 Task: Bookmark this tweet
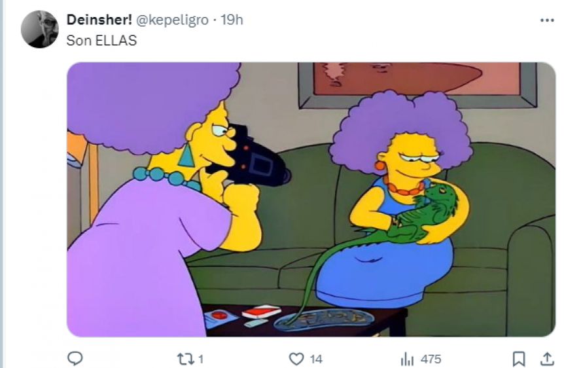tap(518, 359)
